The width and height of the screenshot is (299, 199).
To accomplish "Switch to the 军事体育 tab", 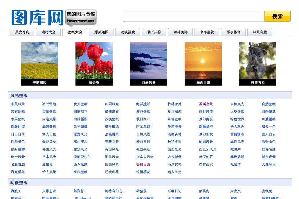I will click(x=233, y=32).
